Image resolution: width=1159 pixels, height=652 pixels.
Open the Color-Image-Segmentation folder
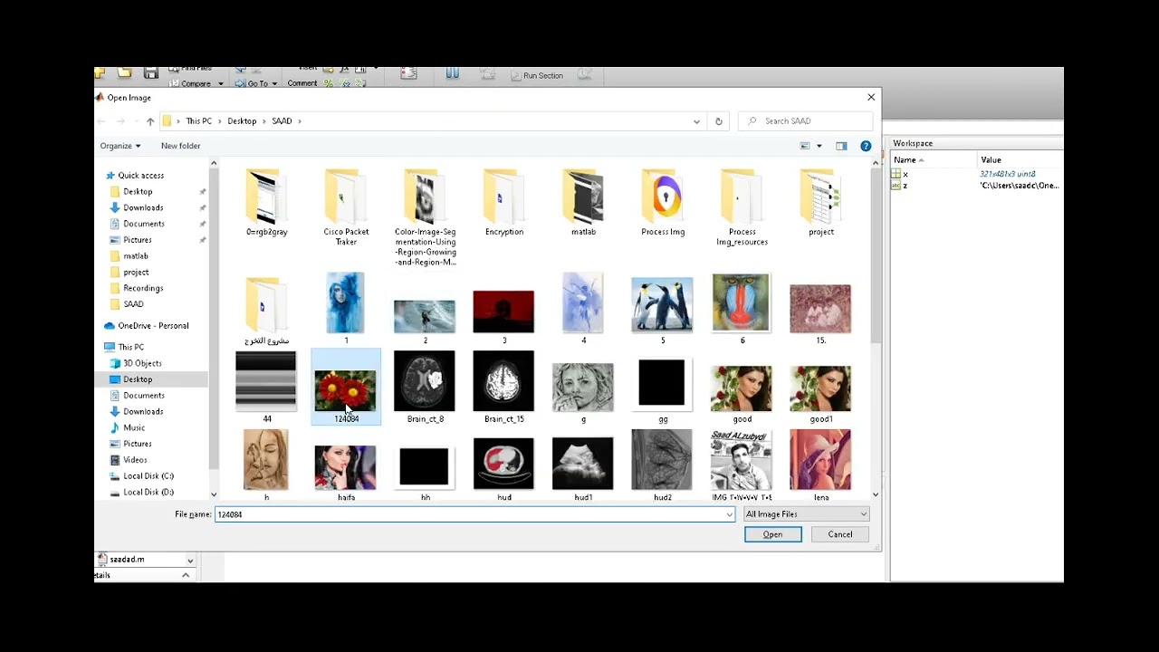click(x=425, y=217)
